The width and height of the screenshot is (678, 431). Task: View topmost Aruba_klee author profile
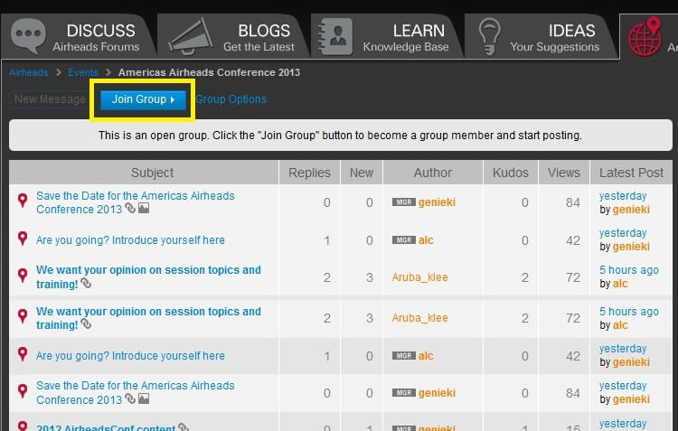tap(419, 276)
